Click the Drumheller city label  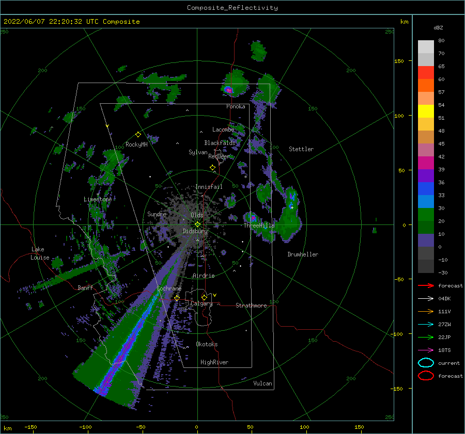pyautogui.click(x=303, y=254)
